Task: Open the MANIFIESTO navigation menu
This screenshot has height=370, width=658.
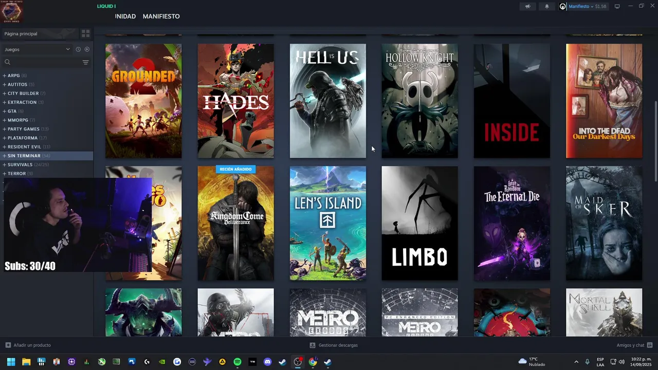Action: click(x=161, y=16)
